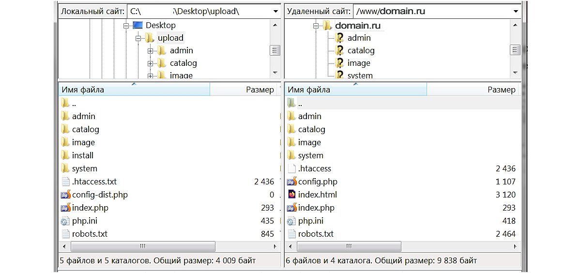The height and width of the screenshot is (273, 581).
Task: Click the config-dist.php file icon in local pane
Action: pos(65,195)
